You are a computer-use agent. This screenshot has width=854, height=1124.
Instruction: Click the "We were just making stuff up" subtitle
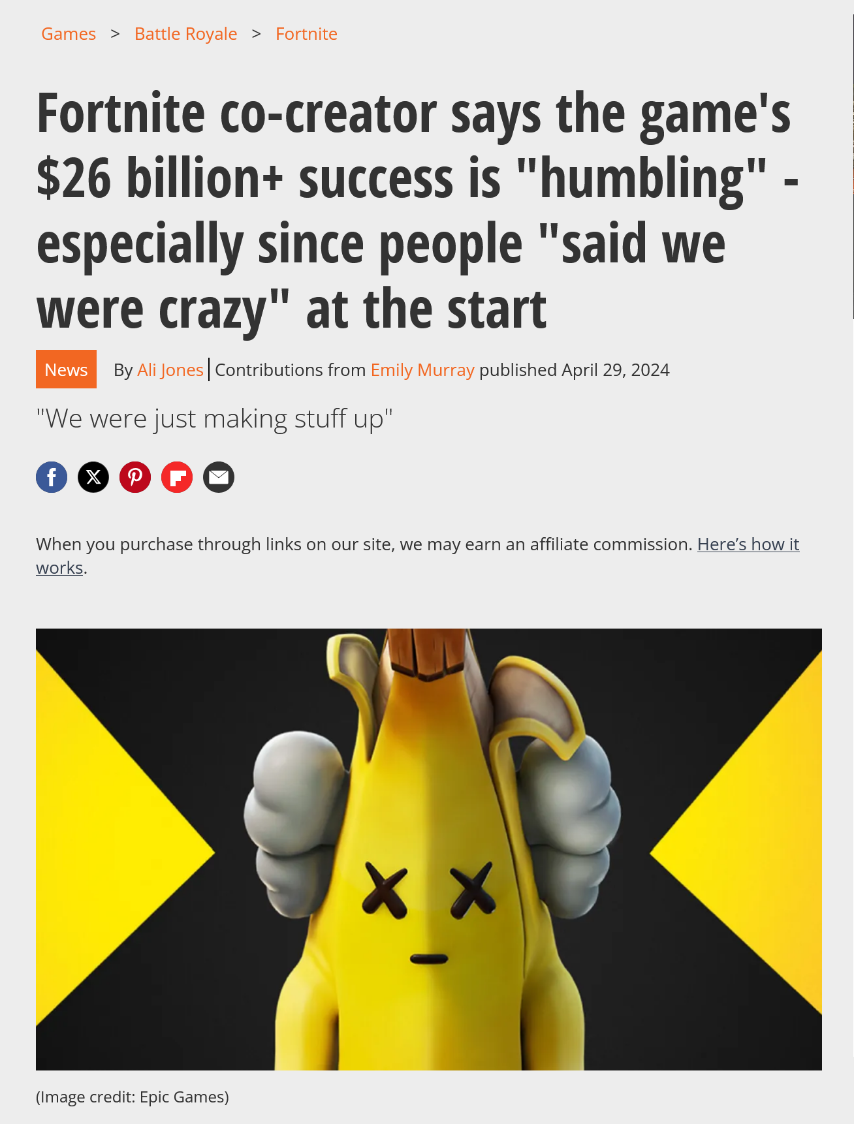[214, 419]
